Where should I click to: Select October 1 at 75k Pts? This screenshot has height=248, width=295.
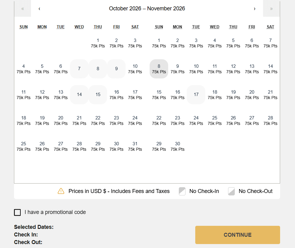click(98, 43)
